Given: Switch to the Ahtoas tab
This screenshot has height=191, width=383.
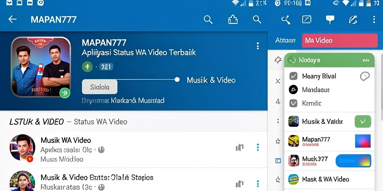Looking at the screenshot, I should point(285,40).
